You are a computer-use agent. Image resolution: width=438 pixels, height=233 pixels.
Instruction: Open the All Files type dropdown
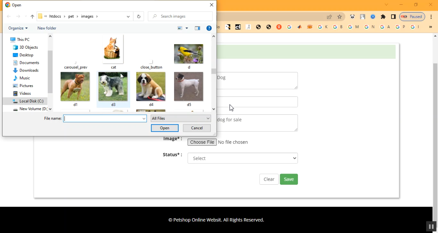pyautogui.click(x=181, y=118)
